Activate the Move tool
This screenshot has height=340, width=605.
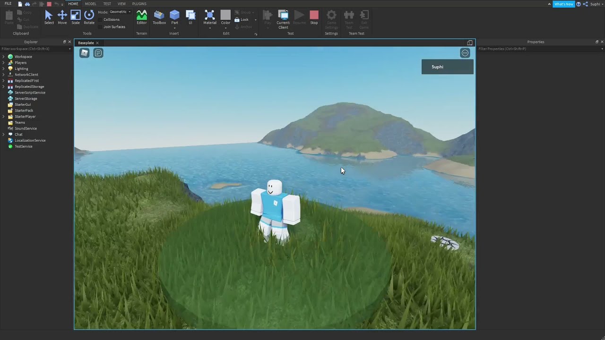point(62,17)
